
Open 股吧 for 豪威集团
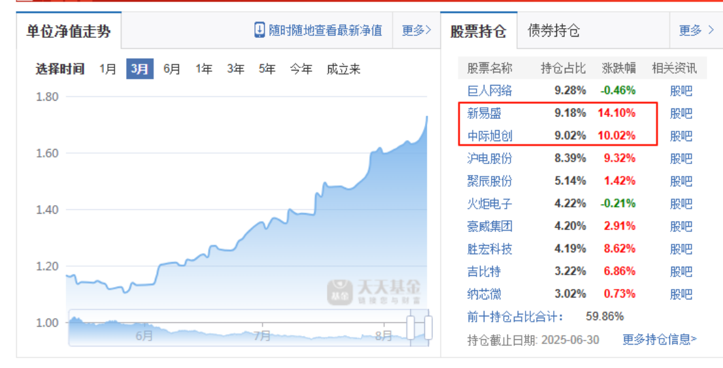(681, 226)
